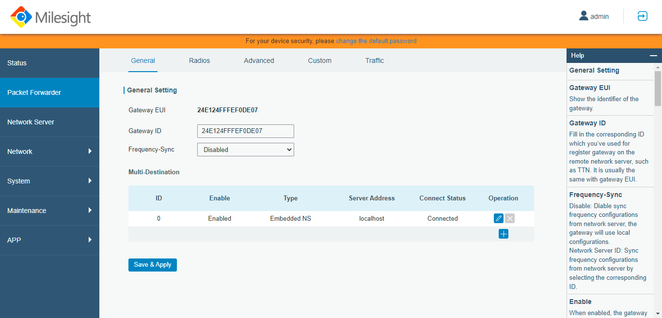Delete destination row 0 with X icon
This screenshot has height=318, width=662.
click(x=510, y=218)
